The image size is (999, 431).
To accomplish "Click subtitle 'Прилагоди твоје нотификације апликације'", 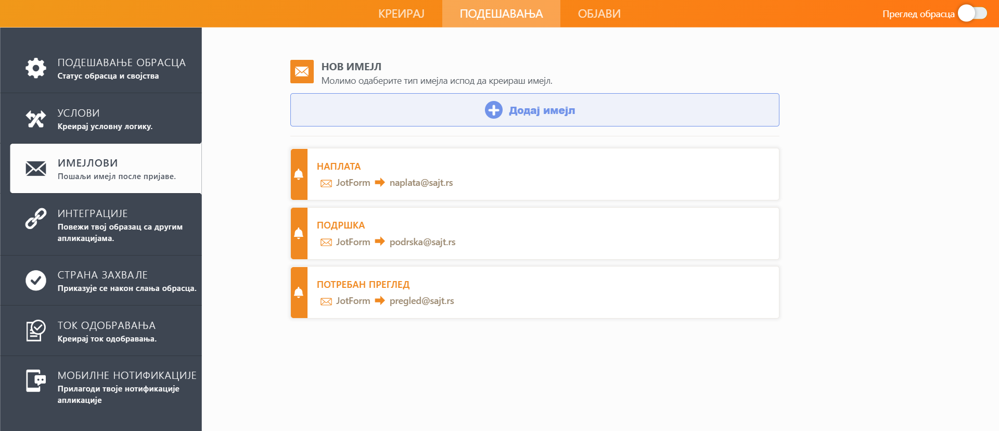I will 118,395.
